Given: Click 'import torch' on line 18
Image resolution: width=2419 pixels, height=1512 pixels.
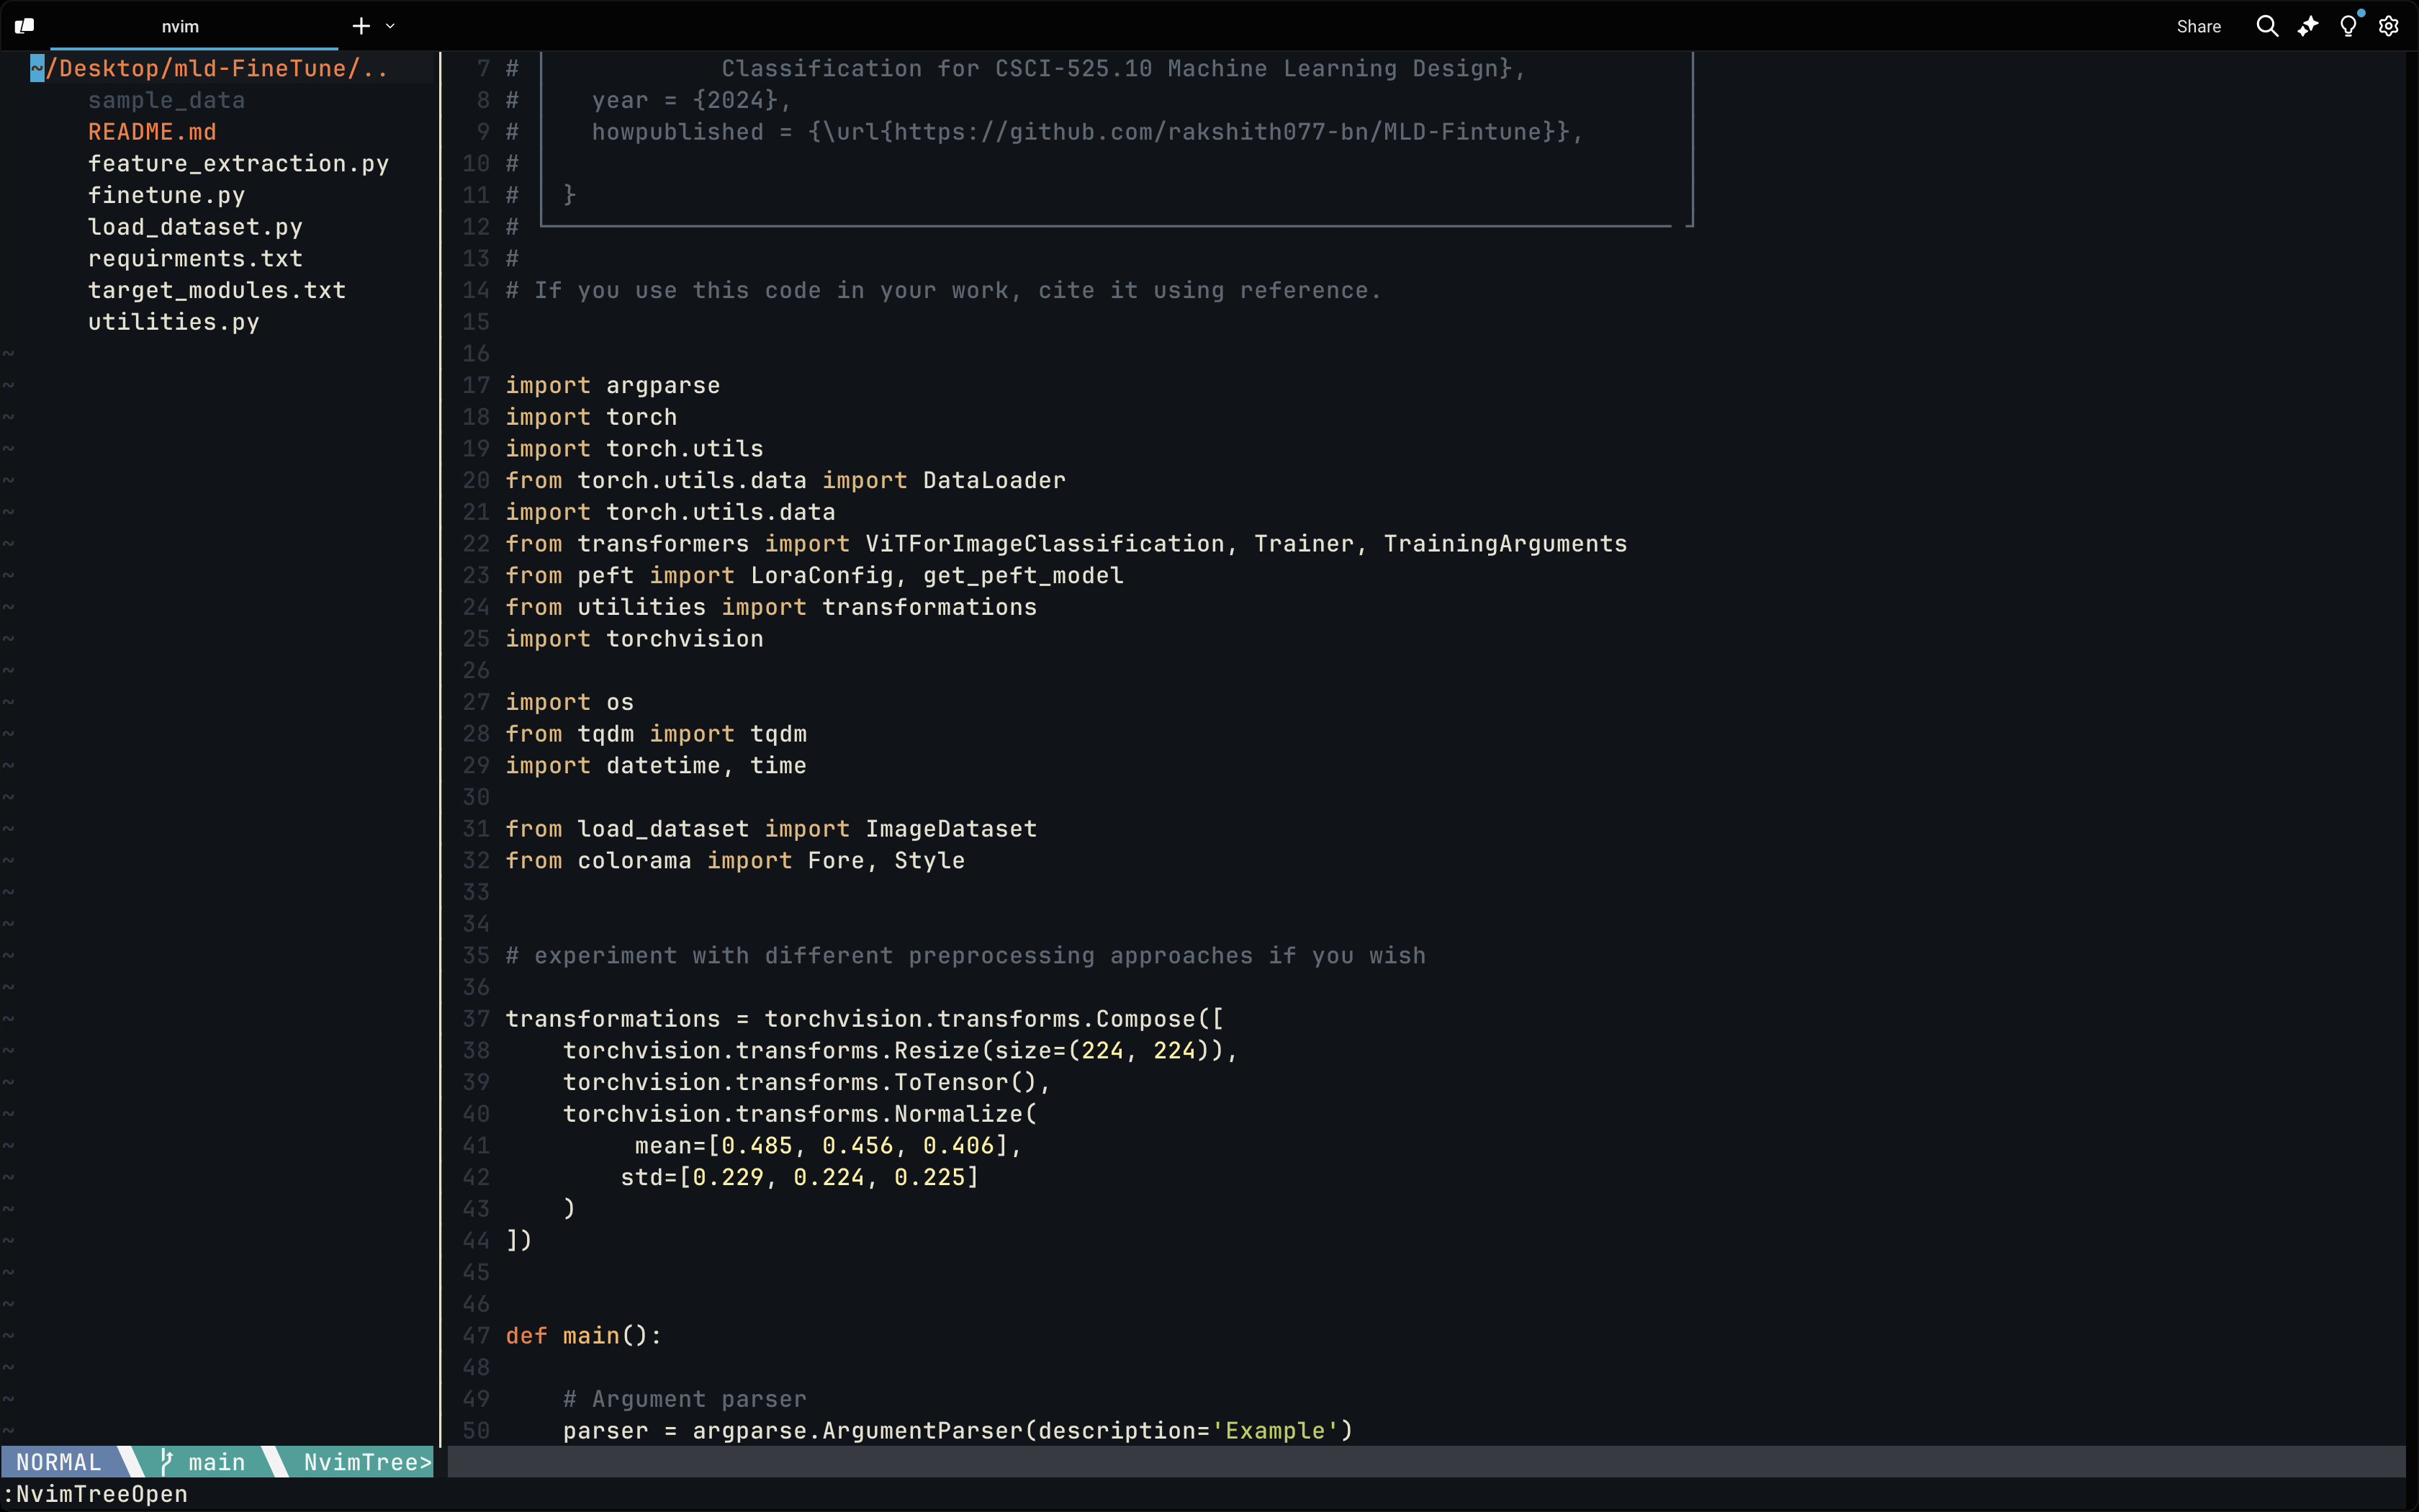Looking at the screenshot, I should [x=591, y=417].
